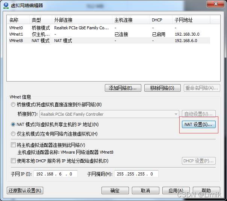The width and height of the screenshot is (227, 201).
Task: Open the 桥接到 adapter dropdown
Action: pyautogui.click(x=109, y=114)
